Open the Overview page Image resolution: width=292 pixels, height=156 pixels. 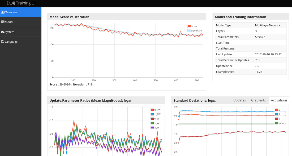(x=21, y=12)
